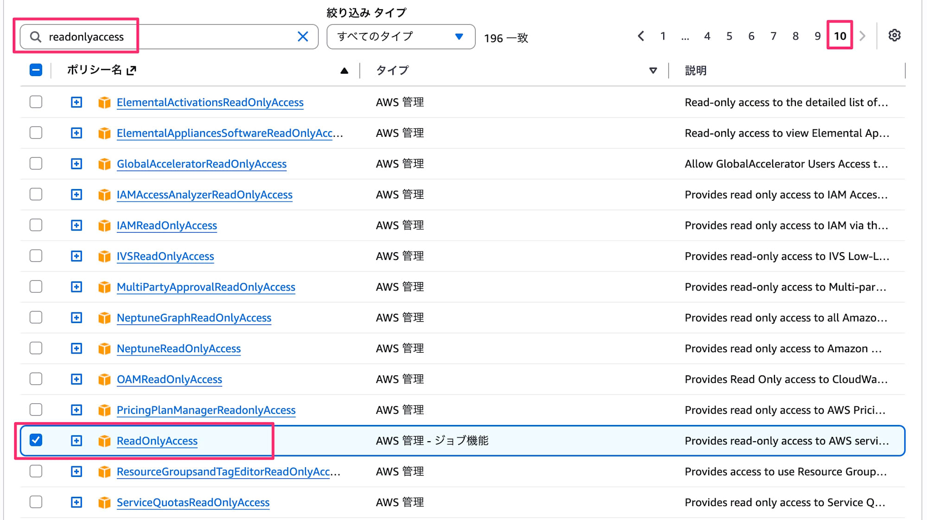Check the OAMReadOnlyAccess checkbox
The width and height of the screenshot is (927, 520).
pyautogui.click(x=36, y=379)
